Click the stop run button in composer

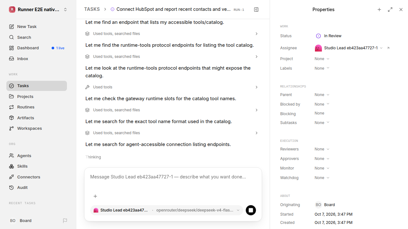pyautogui.click(x=251, y=210)
